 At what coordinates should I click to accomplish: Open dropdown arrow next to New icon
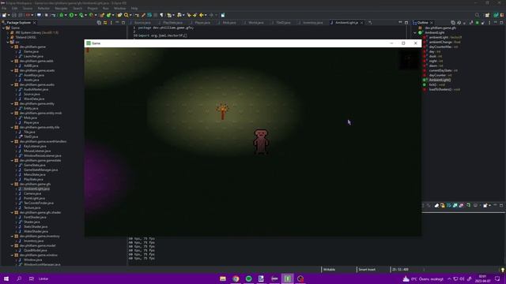[9, 15]
